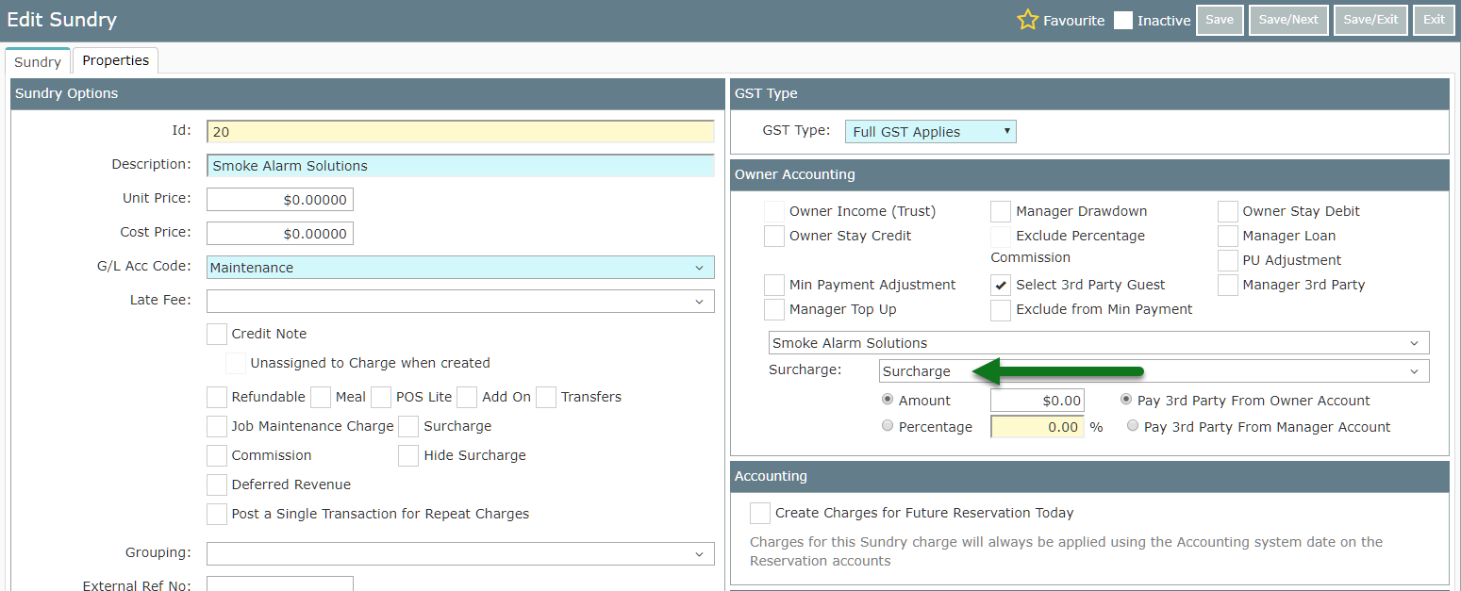
Task: Enable the Meal checkbox
Action: 321,397
